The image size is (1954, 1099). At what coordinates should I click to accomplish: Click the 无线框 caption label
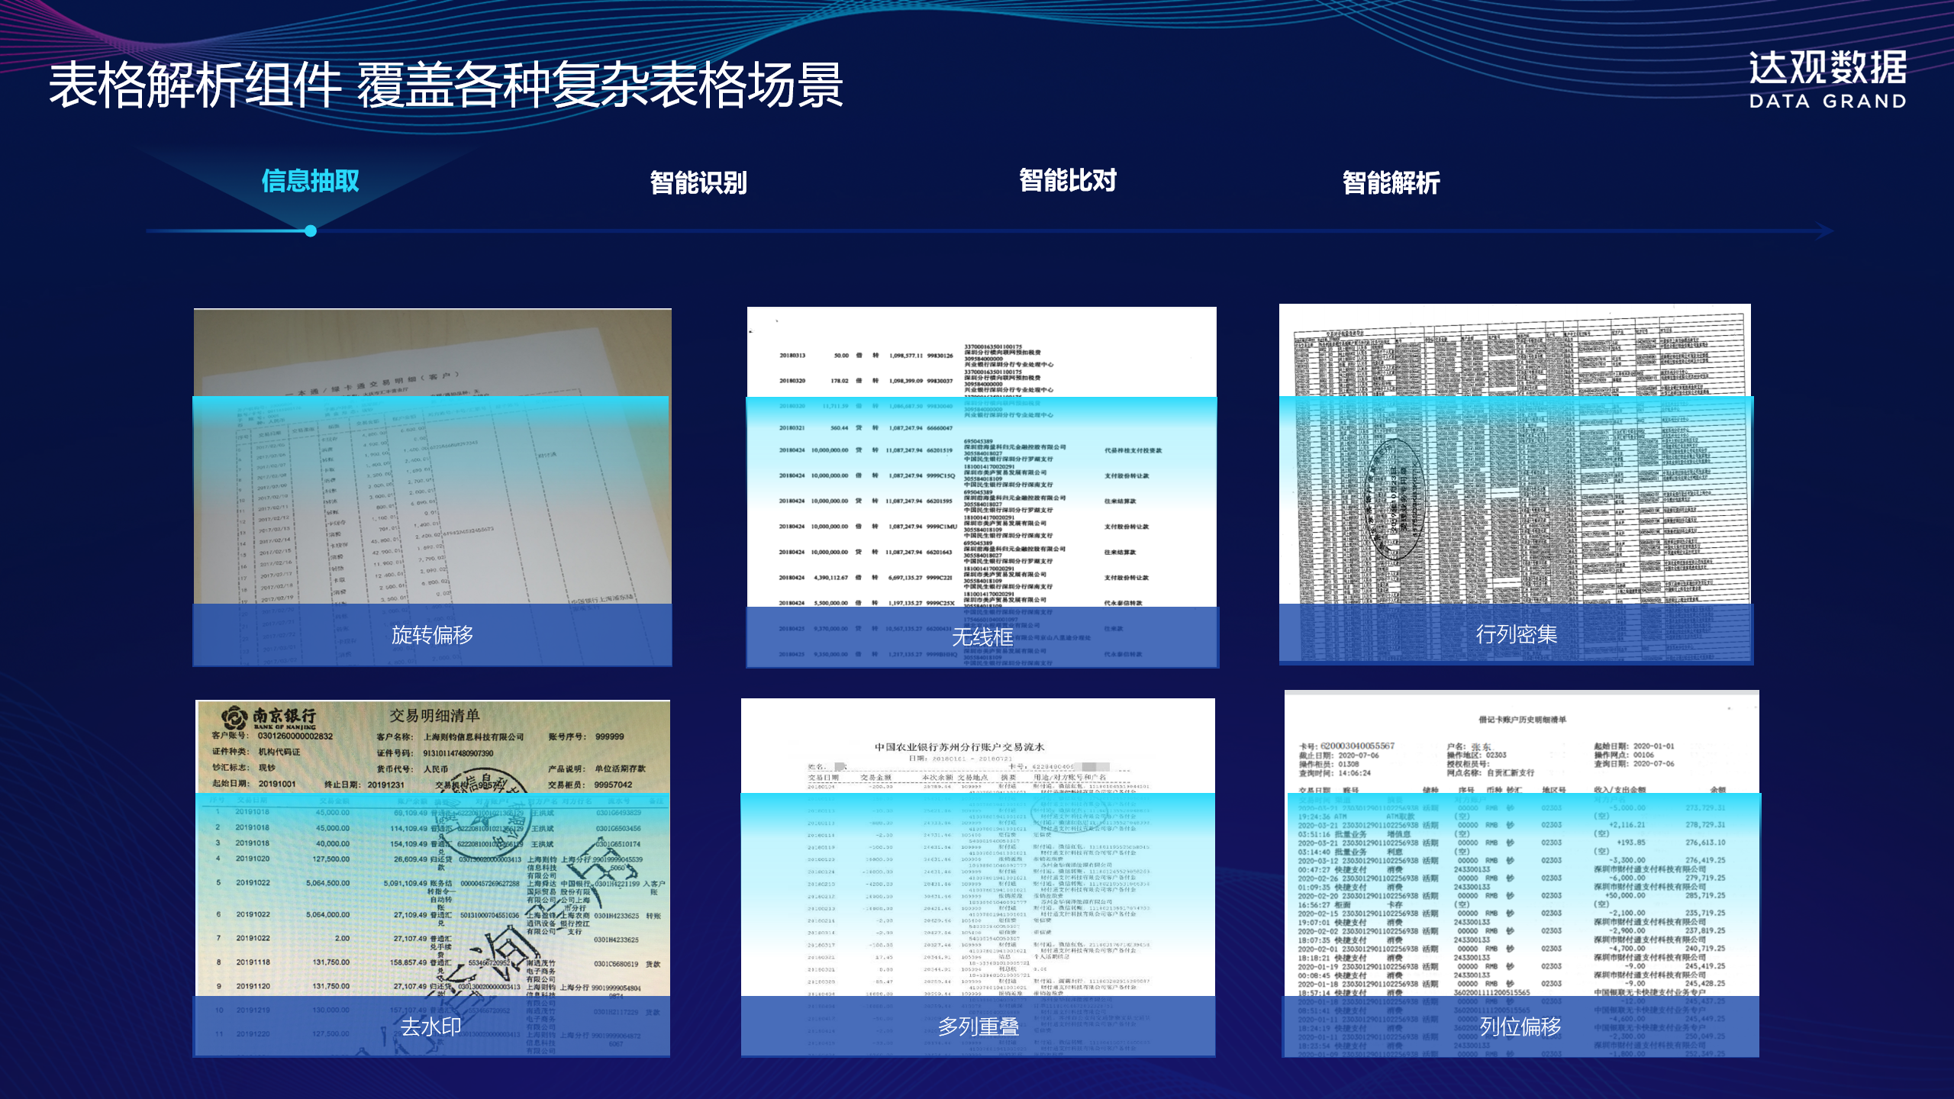click(x=982, y=637)
